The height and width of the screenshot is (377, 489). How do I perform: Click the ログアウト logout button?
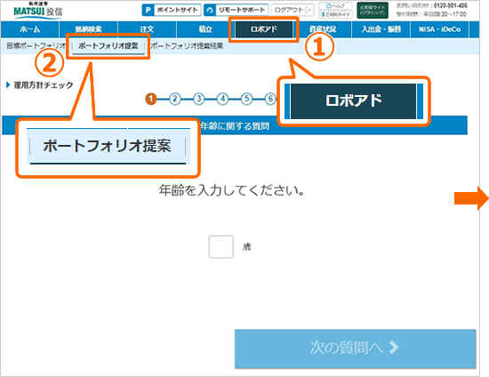click(293, 10)
